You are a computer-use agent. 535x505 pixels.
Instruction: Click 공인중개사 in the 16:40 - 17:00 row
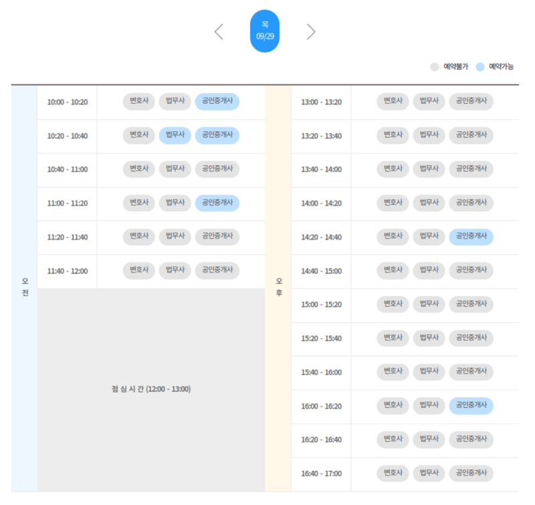471,474
